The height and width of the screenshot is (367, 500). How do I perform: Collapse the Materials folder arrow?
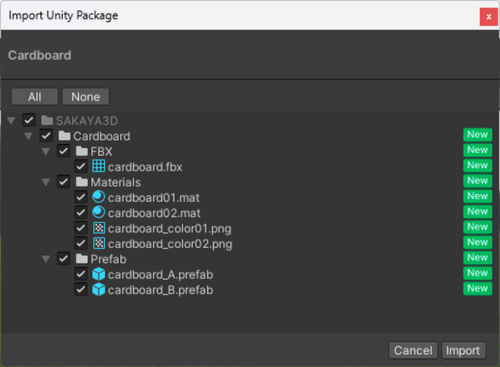(x=46, y=182)
